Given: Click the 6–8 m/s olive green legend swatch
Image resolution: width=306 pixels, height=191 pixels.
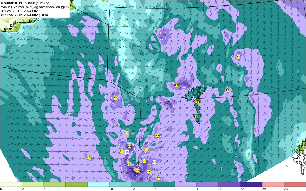Looking at the screenshot, I should [x=76, y=185].
